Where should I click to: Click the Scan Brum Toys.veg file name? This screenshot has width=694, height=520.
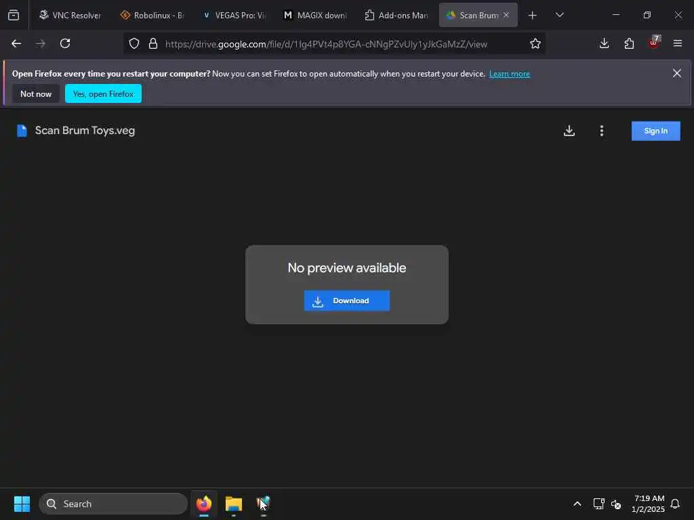pos(85,131)
